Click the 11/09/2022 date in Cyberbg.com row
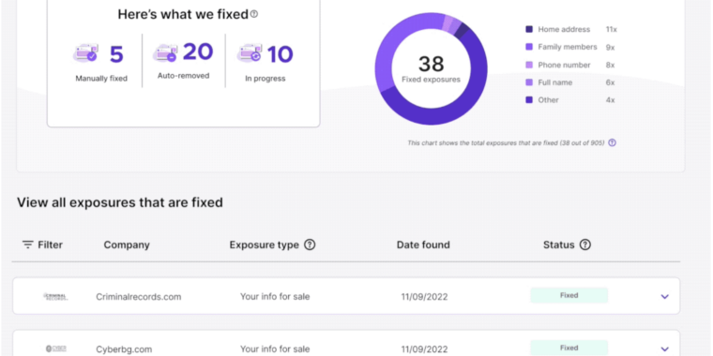 [x=424, y=349]
